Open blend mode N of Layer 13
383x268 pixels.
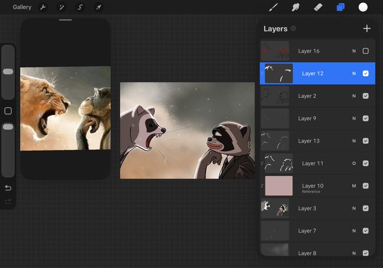pos(354,141)
